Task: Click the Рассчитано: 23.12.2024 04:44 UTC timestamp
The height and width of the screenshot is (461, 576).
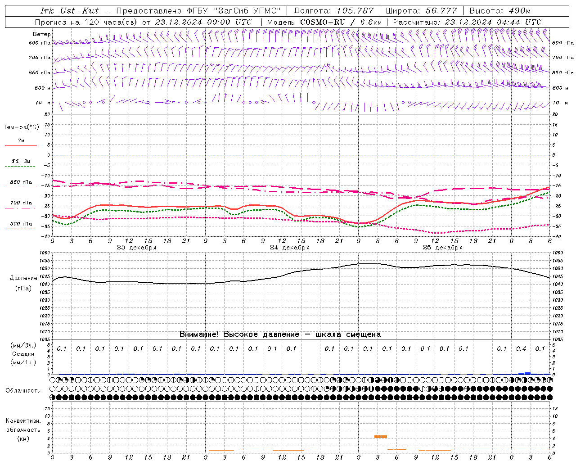Action: click(x=467, y=22)
